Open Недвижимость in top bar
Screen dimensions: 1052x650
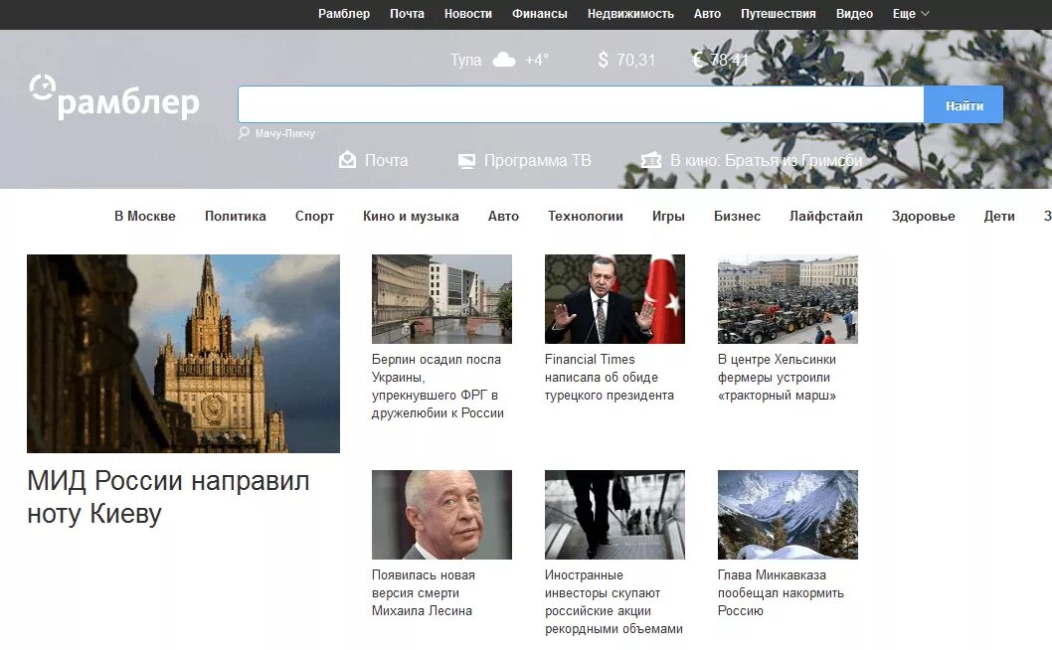(x=630, y=13)
